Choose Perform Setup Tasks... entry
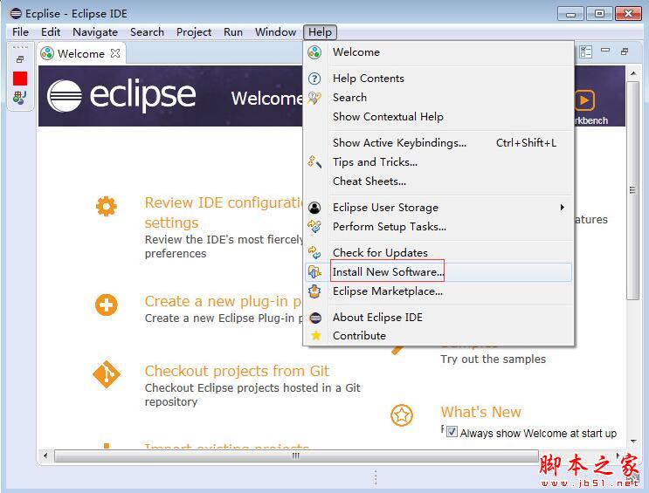 438,227
